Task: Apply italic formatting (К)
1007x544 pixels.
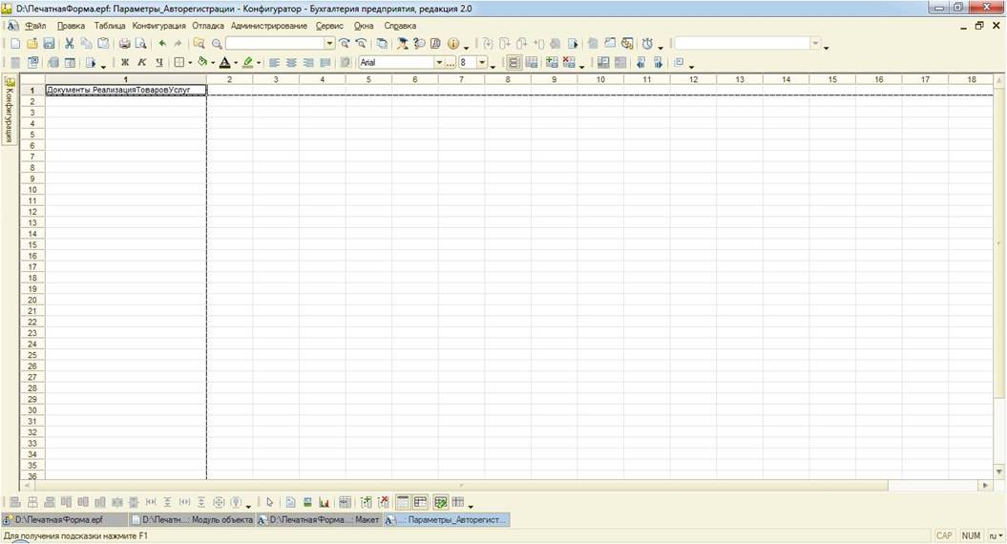Action: [x=142, y=62]
